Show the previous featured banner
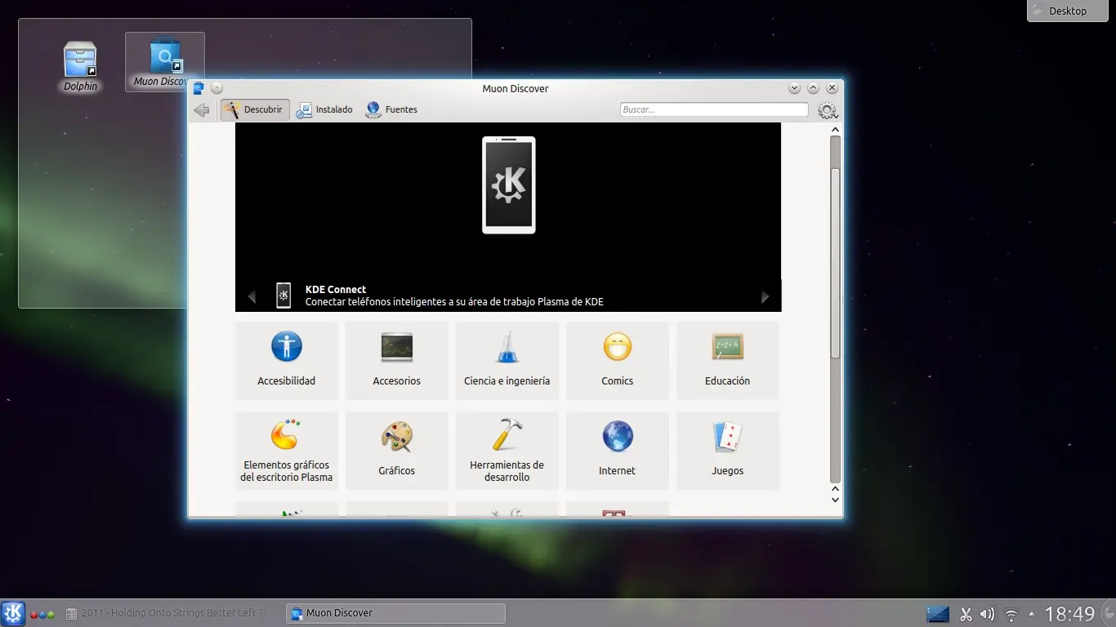This screenshot has height=627, width=1116. 252,297
